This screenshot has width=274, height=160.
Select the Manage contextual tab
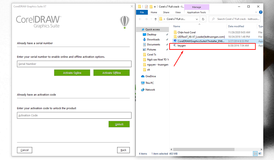pyautogui.click(x=197, y=7)
